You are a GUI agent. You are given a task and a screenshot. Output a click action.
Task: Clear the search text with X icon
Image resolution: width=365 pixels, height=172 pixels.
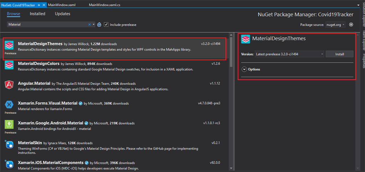click(89, 25)
